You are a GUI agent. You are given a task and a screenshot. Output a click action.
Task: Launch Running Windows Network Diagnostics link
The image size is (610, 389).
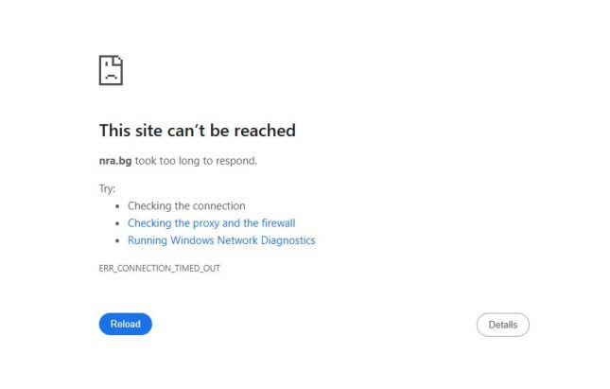coord(221,240)
